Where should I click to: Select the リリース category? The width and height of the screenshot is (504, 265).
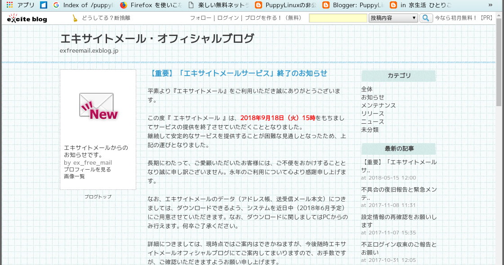373,113
